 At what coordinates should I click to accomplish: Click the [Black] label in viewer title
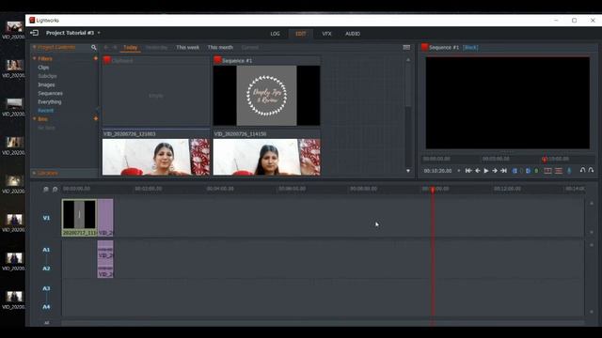(x=470, y=48)
